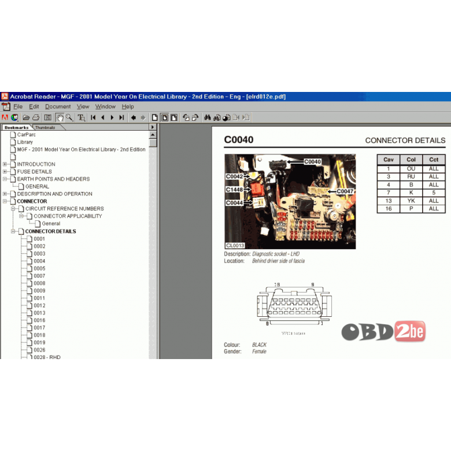The width and height of the screenshot is (451, 451).
Task: Set view to Actual Size
Action: [155, 117]
